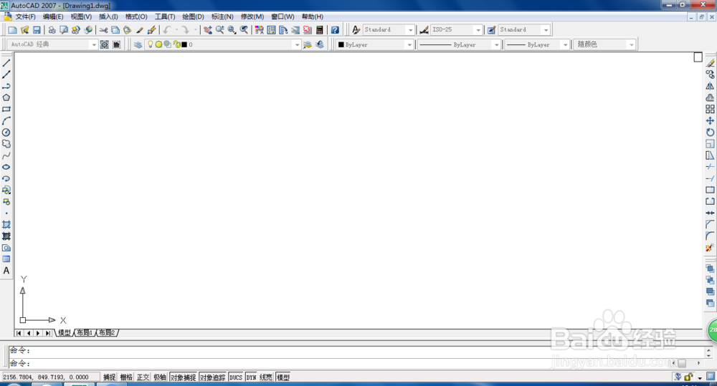The image size is (717, 386).
Task: Select the Line tool in draw toolbar
Action: tap(6, 63)
